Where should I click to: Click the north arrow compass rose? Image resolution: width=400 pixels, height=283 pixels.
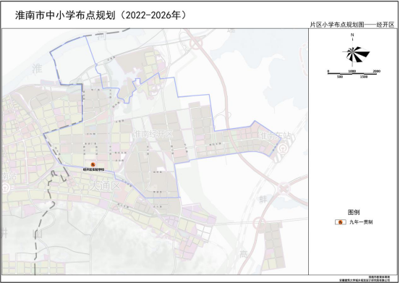click(x=356, y=54)
